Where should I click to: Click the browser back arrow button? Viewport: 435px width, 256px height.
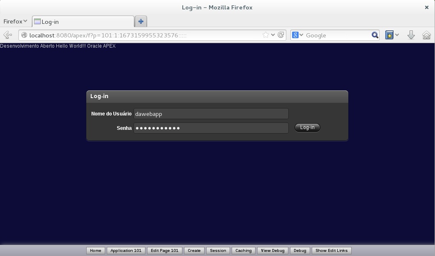[x=7, y=35]
